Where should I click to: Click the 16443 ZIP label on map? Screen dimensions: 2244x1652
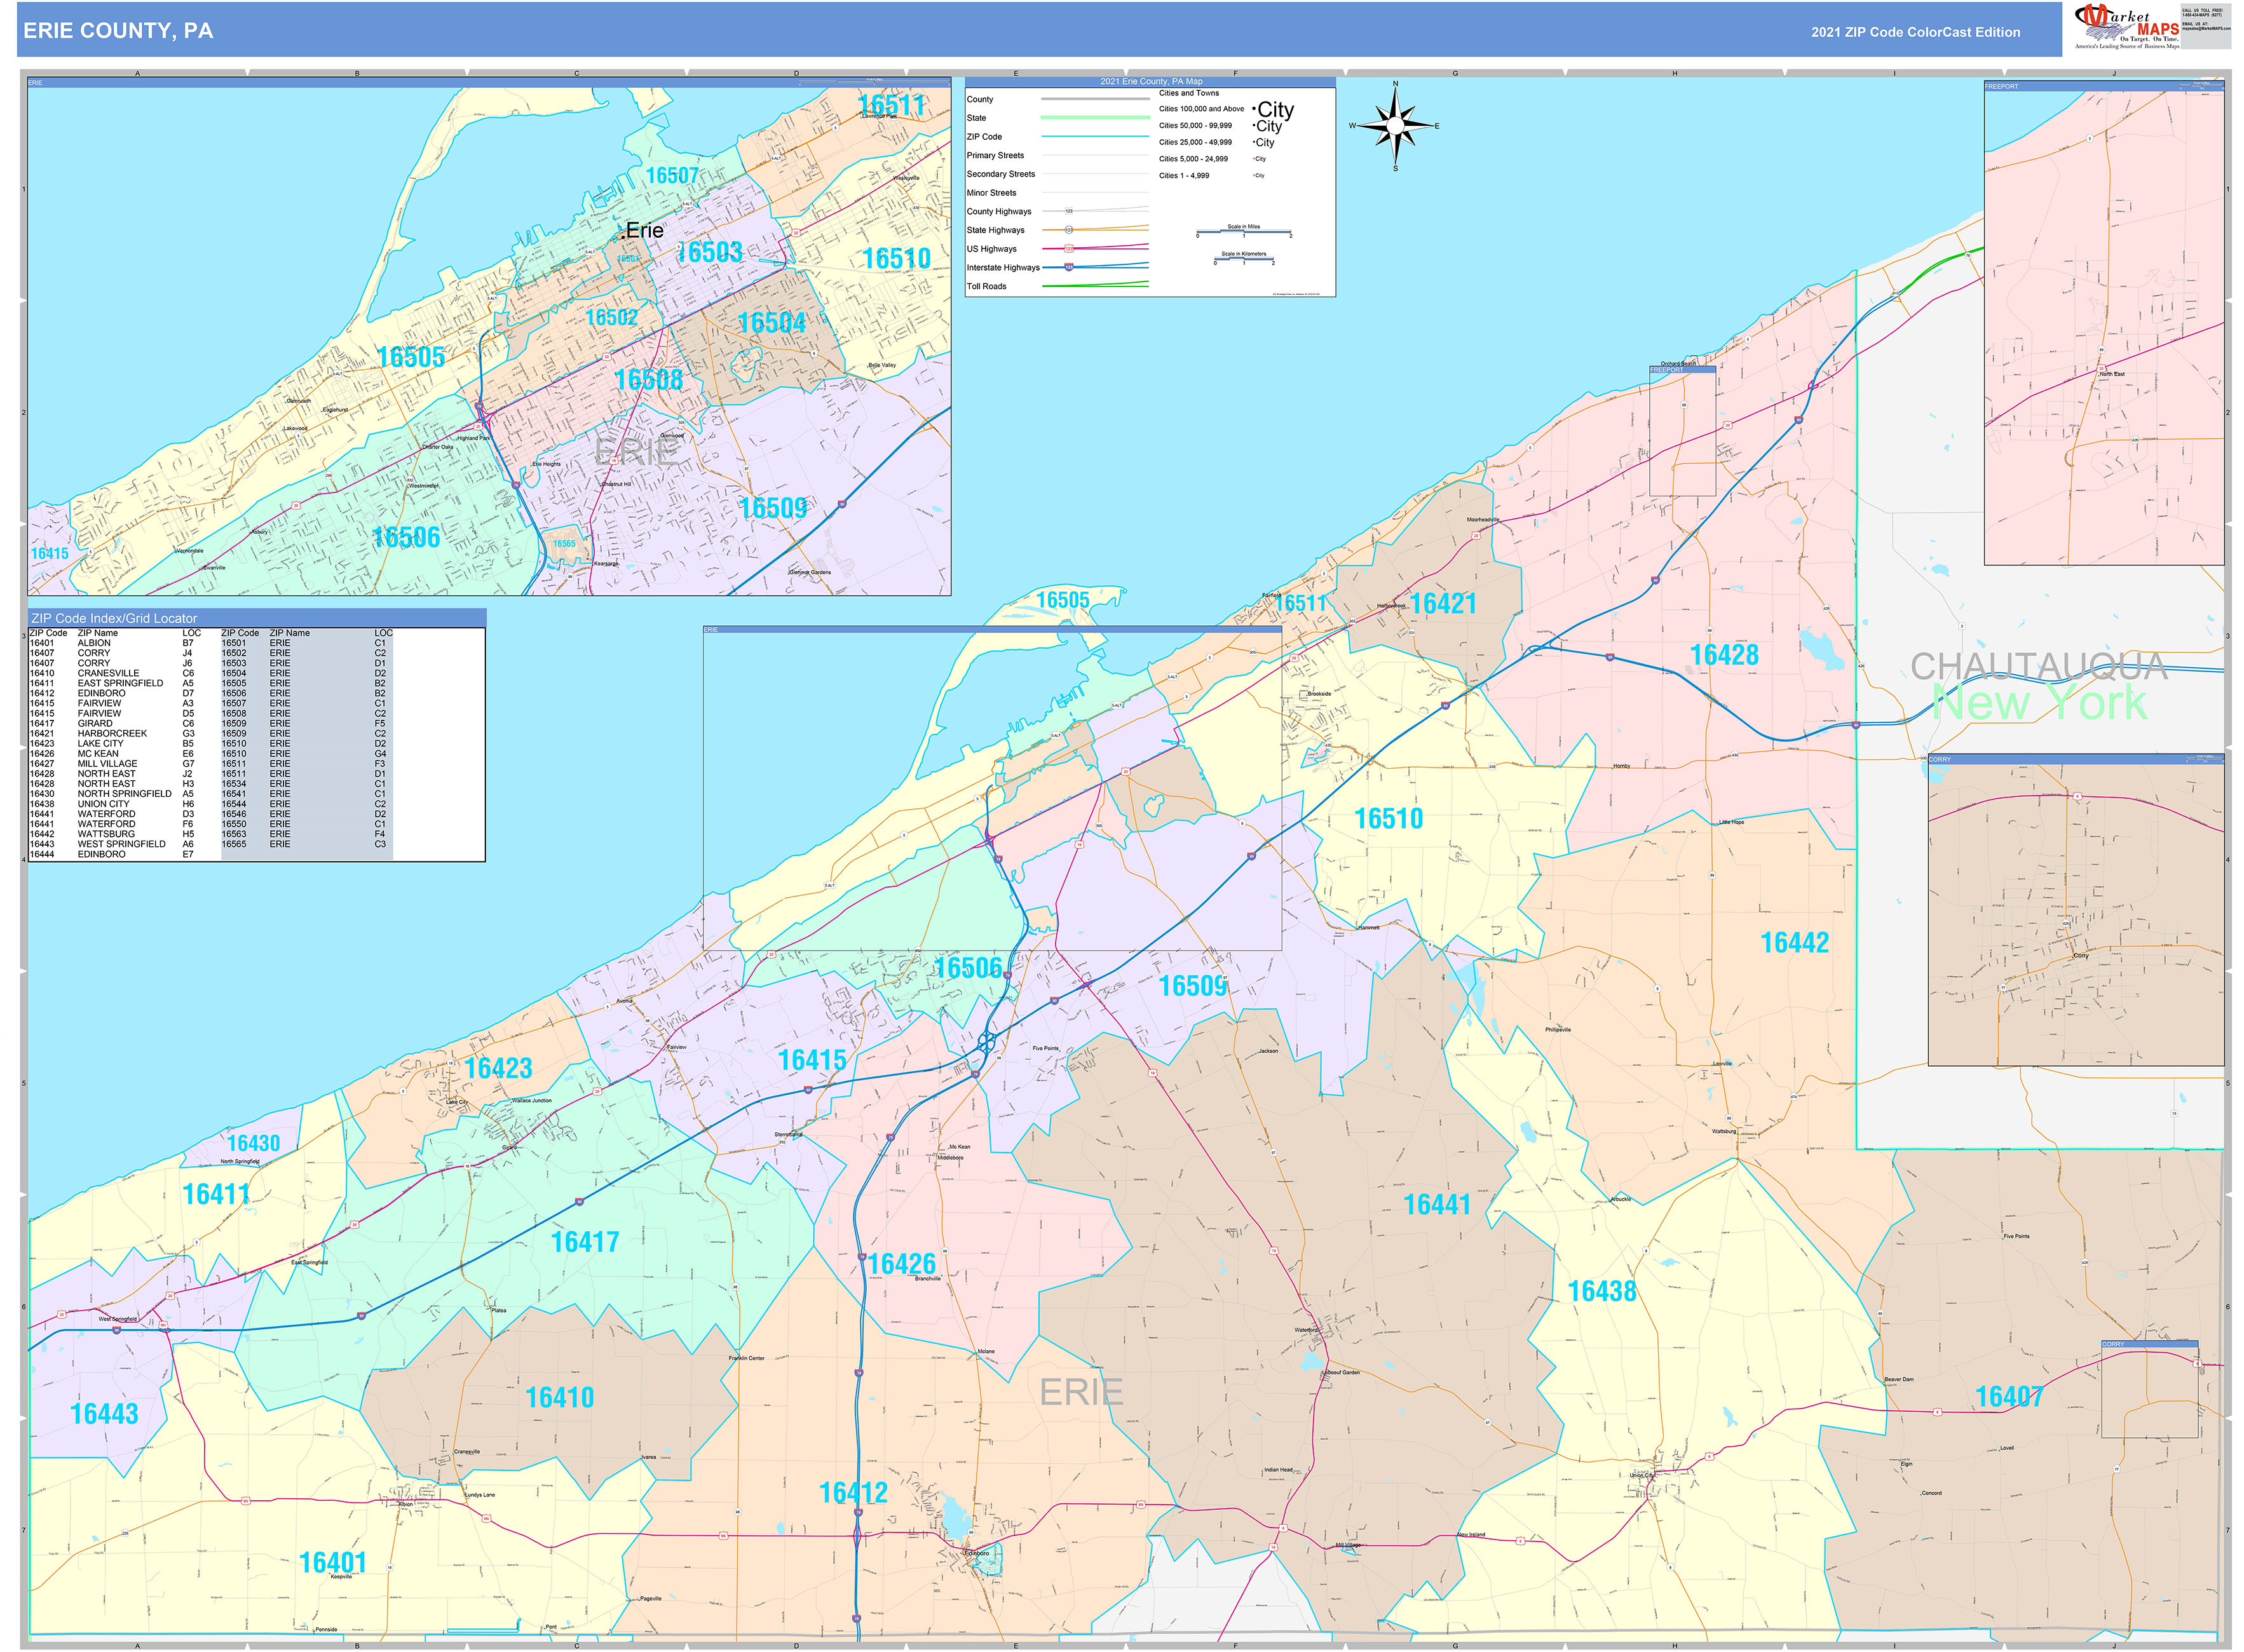pos(104,1414)
